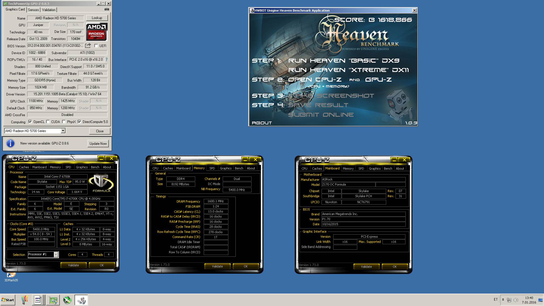Toggle the OpenCL checkbox

pos(30,122)
